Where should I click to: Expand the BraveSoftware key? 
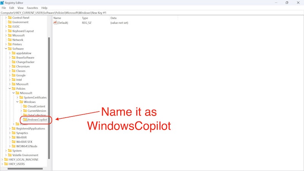point(10,58)
